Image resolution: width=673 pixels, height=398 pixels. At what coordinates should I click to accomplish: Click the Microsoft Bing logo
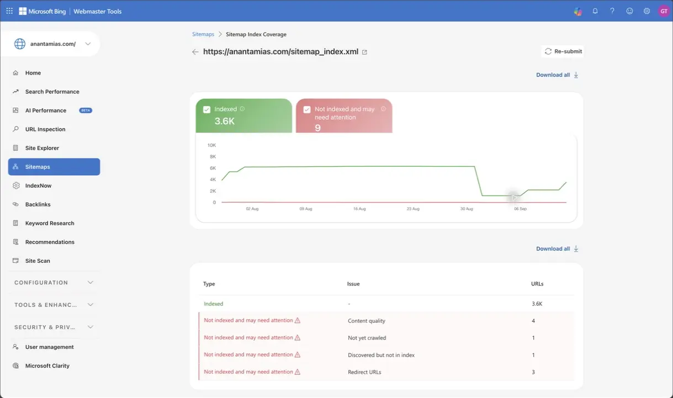point(43,11)
